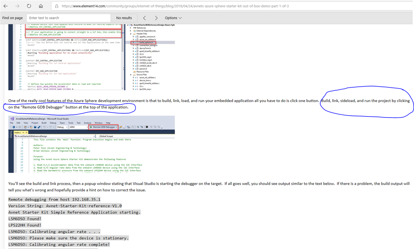
Task: Click 'LSM6DSO: Calibrating angular rate complete!' line
Action: click(59, 245)
